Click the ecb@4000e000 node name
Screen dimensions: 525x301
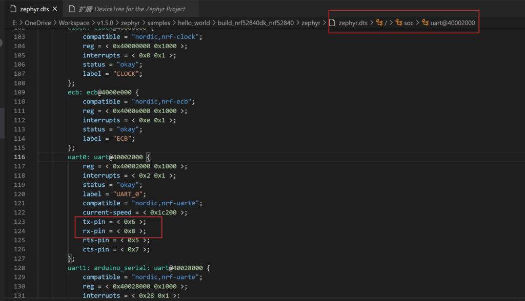[x=109, y=92]
